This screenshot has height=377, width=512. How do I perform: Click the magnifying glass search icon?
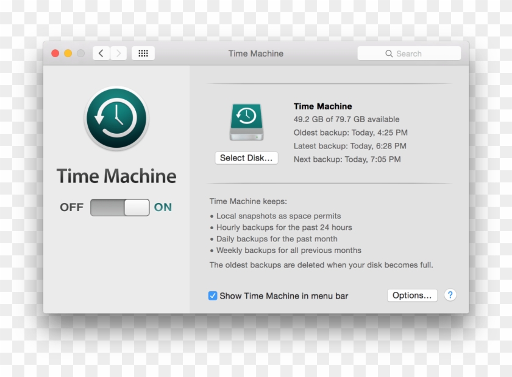click(389, 54)
